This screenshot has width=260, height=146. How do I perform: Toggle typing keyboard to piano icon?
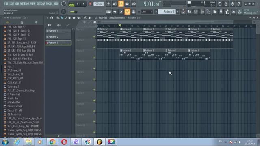tap(108, 12)
